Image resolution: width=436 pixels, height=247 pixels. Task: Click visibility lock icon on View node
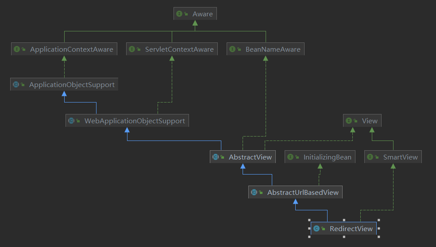[x=355, y=121]
